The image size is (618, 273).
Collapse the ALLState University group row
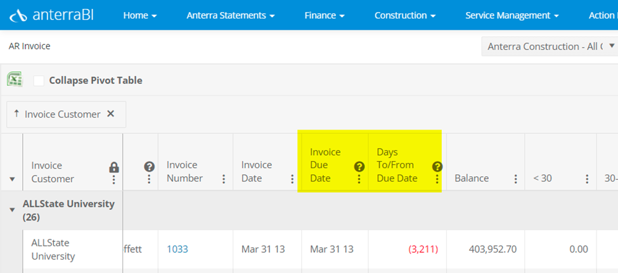tap(12, 210)
